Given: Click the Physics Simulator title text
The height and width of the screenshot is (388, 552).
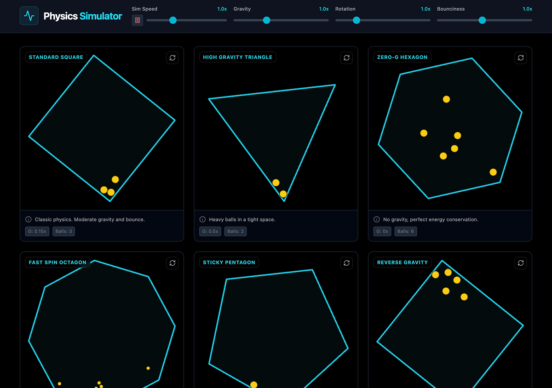Looking at the screenshot, I should pyautogui.click(x=83, y=17).
